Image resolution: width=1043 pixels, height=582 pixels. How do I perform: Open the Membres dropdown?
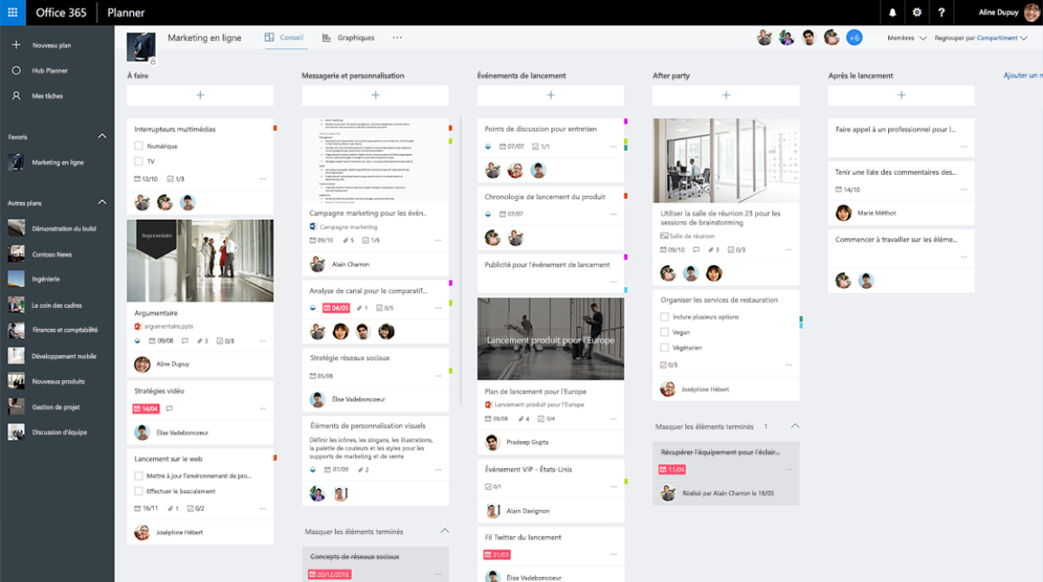click(x=906, y=38)
